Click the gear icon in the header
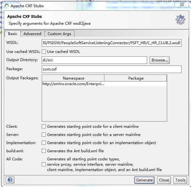This screenshot has height=187, width=191. [180, 20]
